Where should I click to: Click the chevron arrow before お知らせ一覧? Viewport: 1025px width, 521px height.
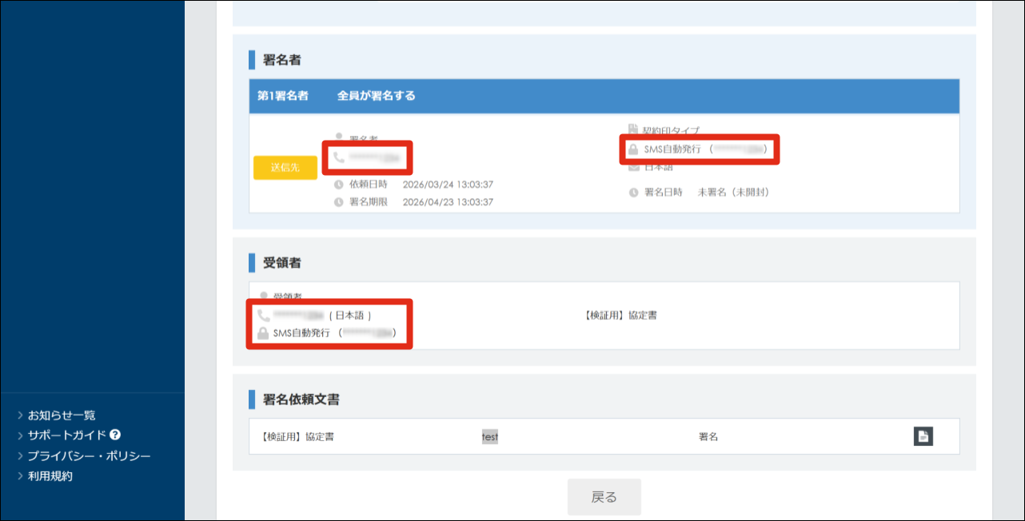coord(20,415)
